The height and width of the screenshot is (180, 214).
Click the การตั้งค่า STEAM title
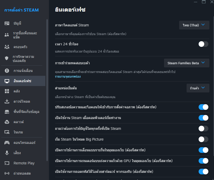[x=22, y=10]
